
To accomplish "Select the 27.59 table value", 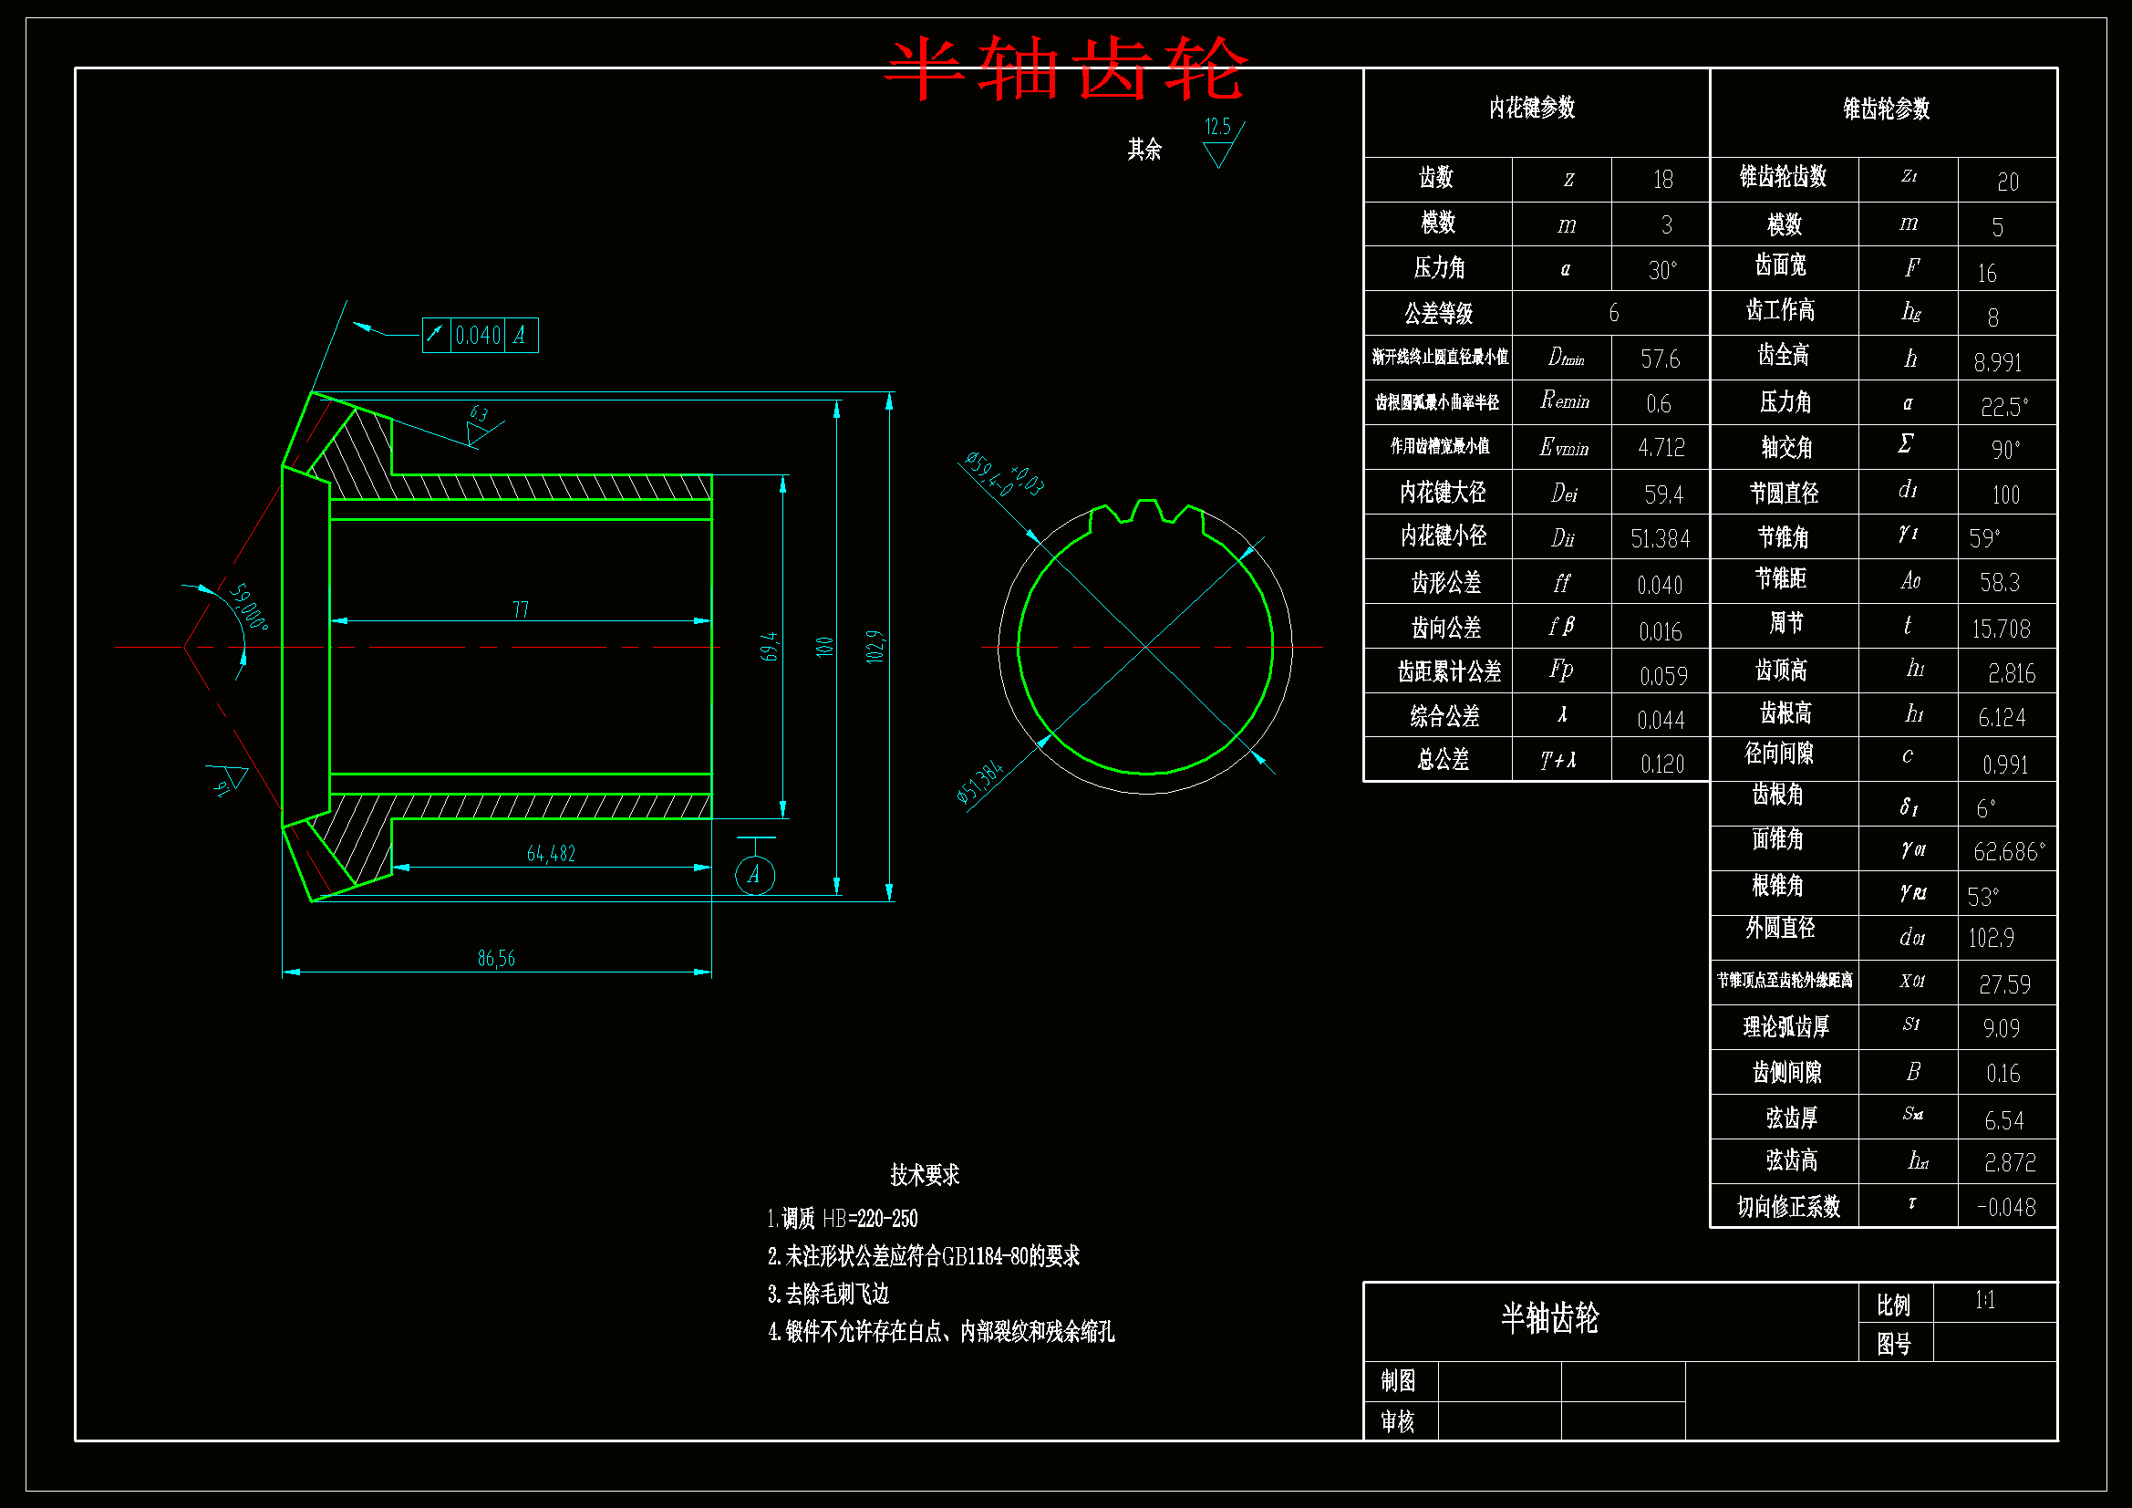I will coord(2003,985).
